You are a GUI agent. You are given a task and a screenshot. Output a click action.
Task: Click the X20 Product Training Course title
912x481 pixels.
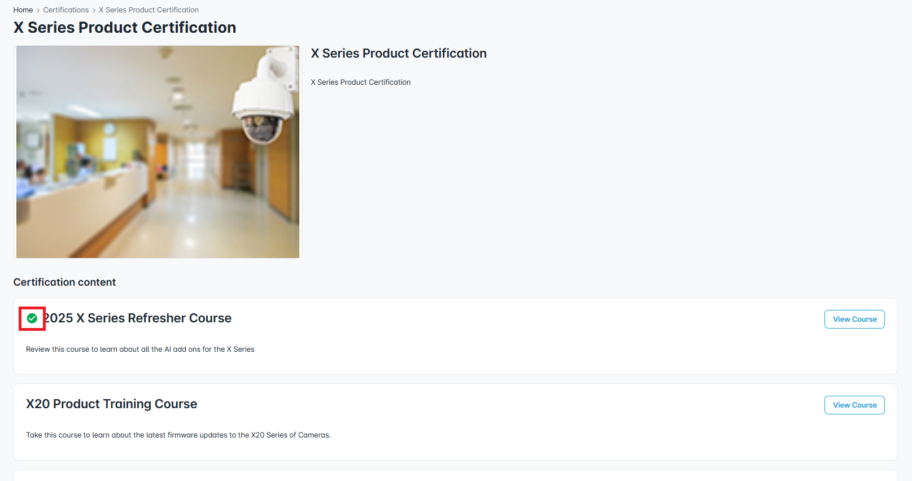[112, 404]
